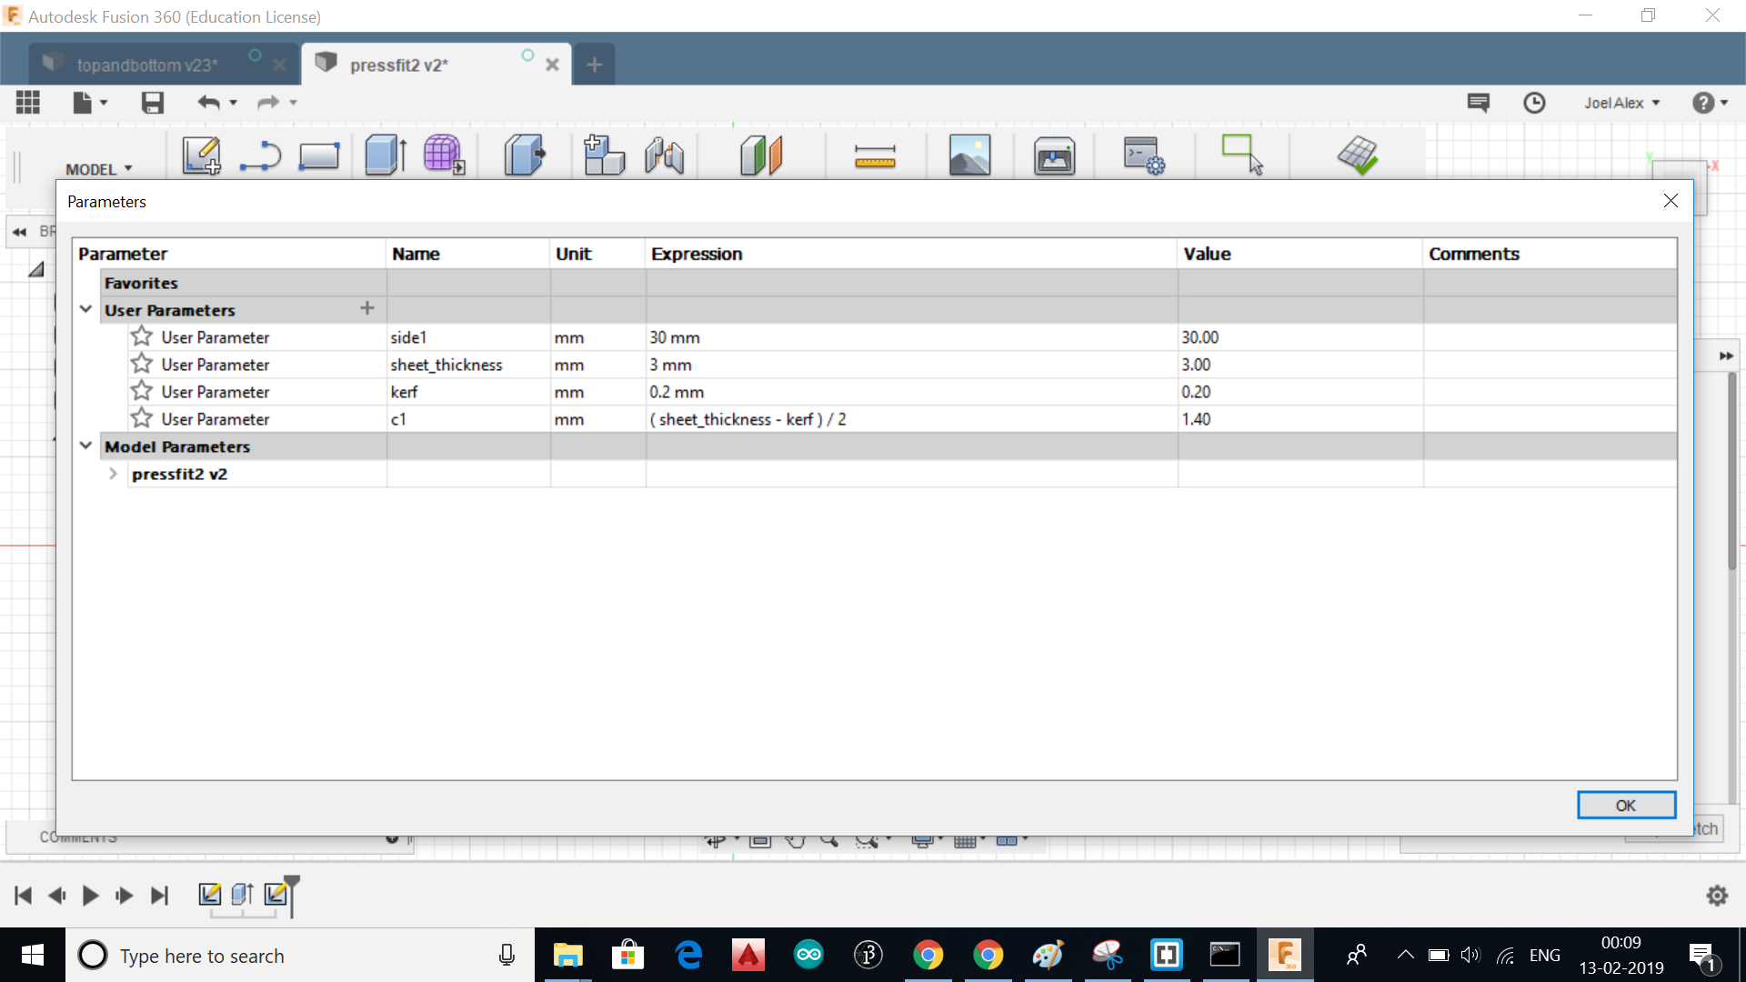Open the Job Status clock icon
The height and width of the screenshot is (982, 1746).
(1534, 103)
